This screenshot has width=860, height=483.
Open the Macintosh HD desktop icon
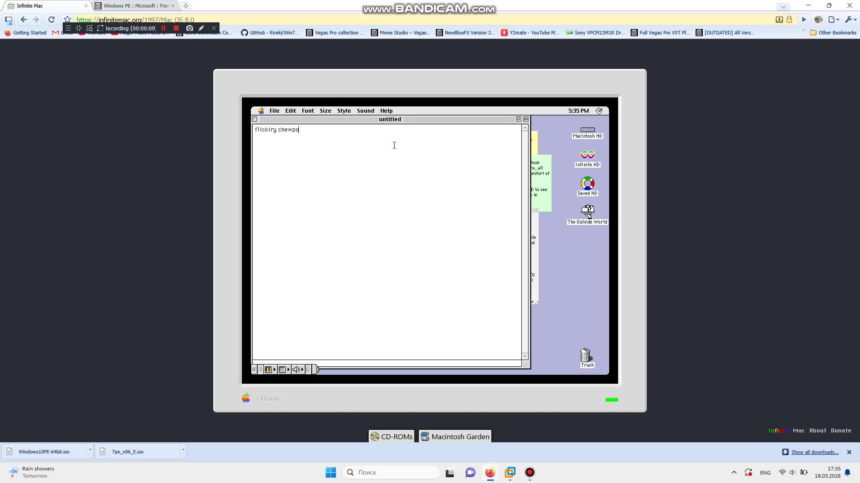point(587,130)
